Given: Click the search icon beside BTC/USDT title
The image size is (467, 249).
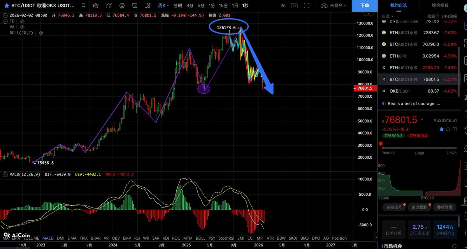Looking at the screenshot, I should [84, 6].
